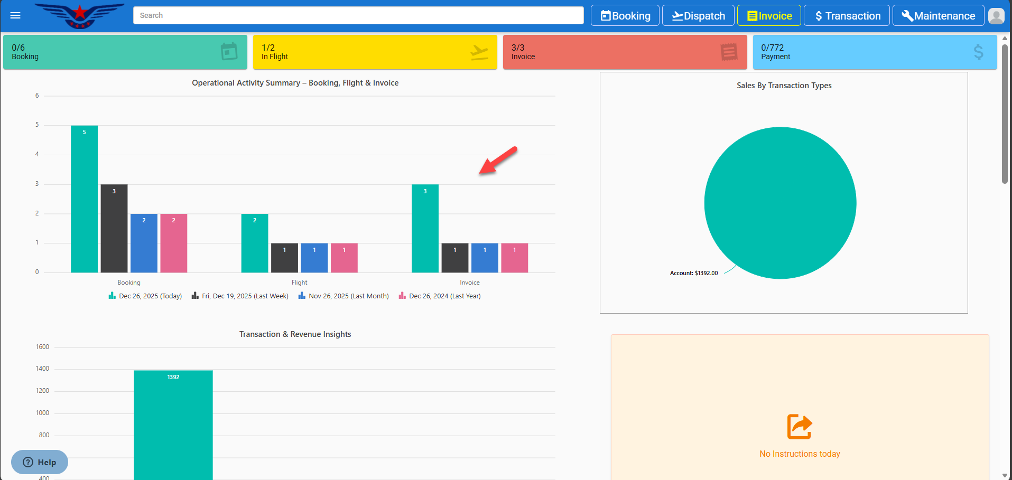Click the receipt icon on Invoice card
The image size is (1012, 480).
[729, 52]
